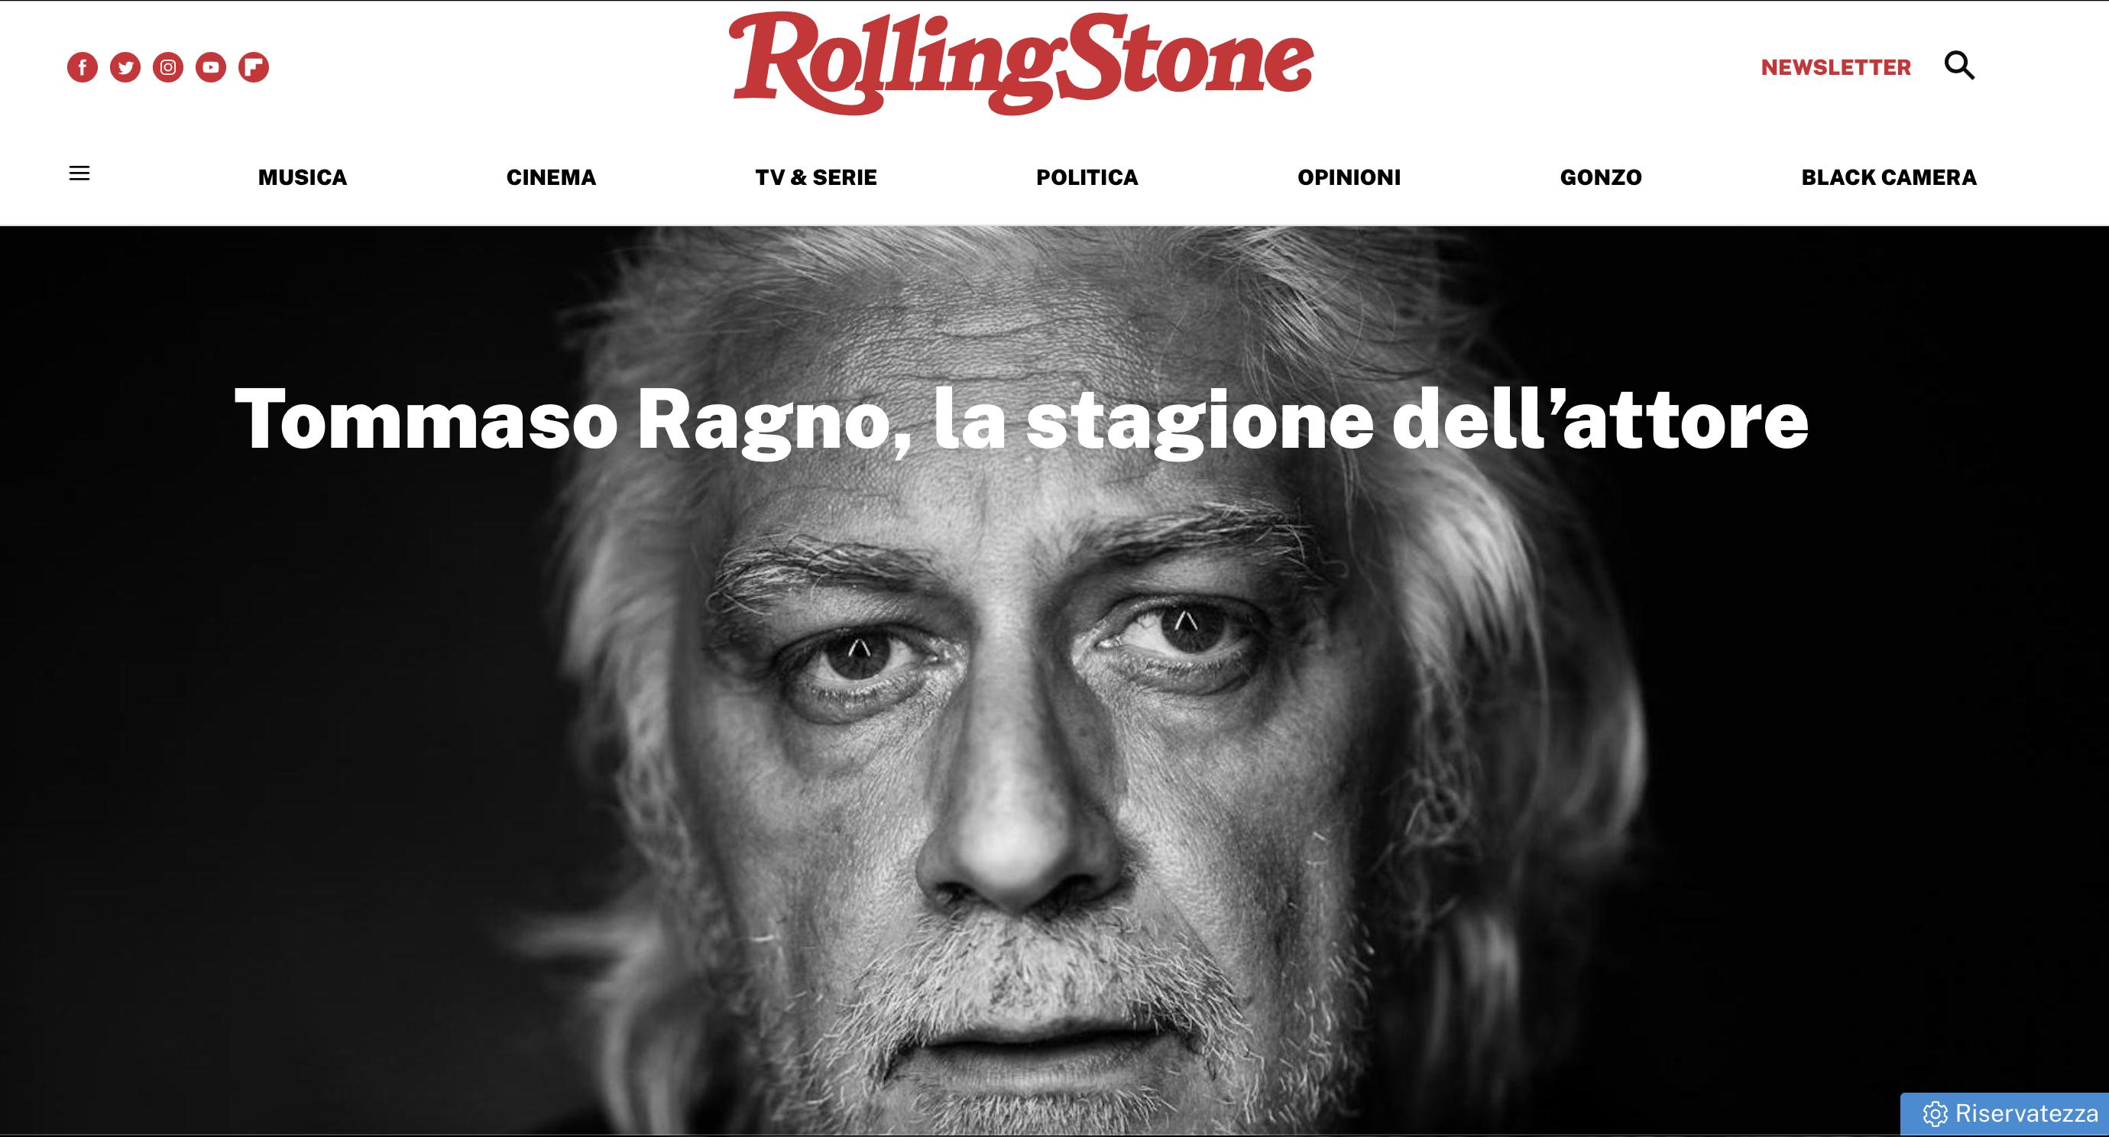The height and width of the screenshot is (1137, 2109).
Task: Open the Tommaso Ragno article headline
Action: [1021, 420]
